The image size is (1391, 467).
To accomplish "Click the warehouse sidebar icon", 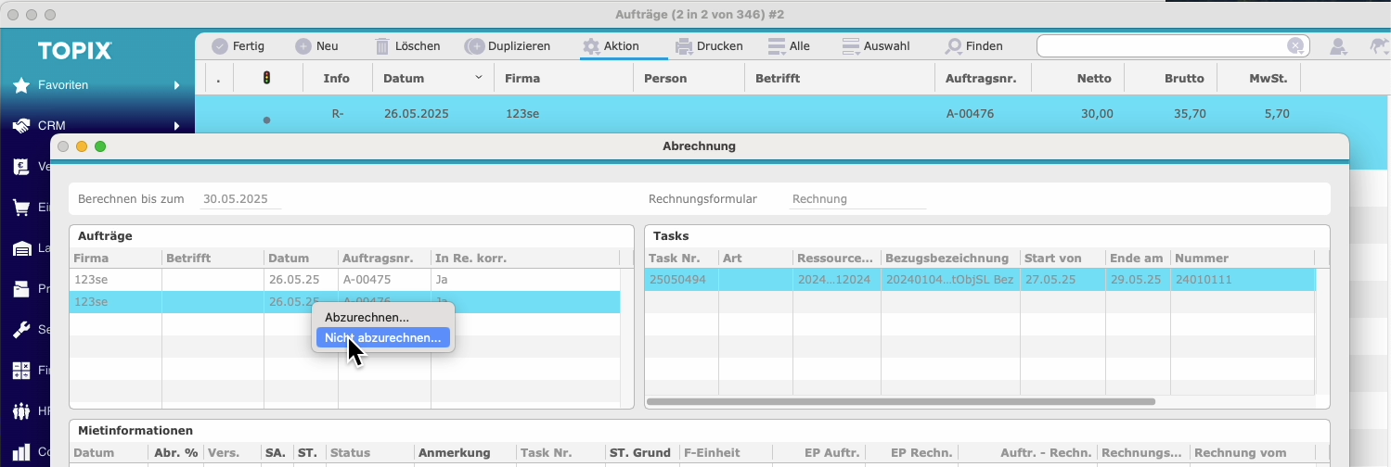I will coord(20,248).
